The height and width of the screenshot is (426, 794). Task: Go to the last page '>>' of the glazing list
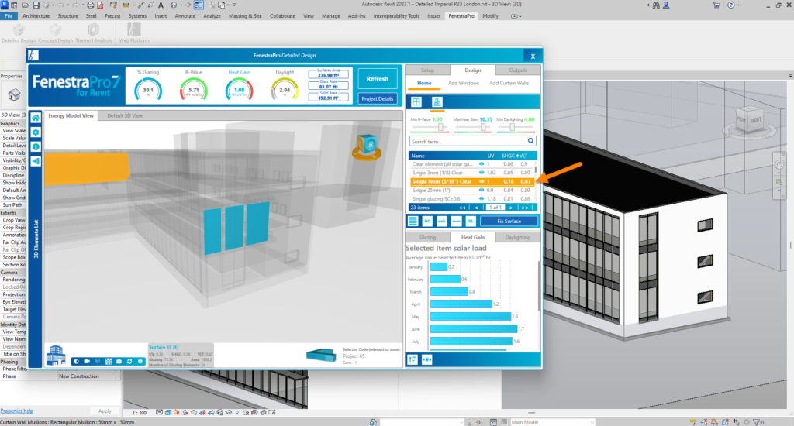pos(525,208)
